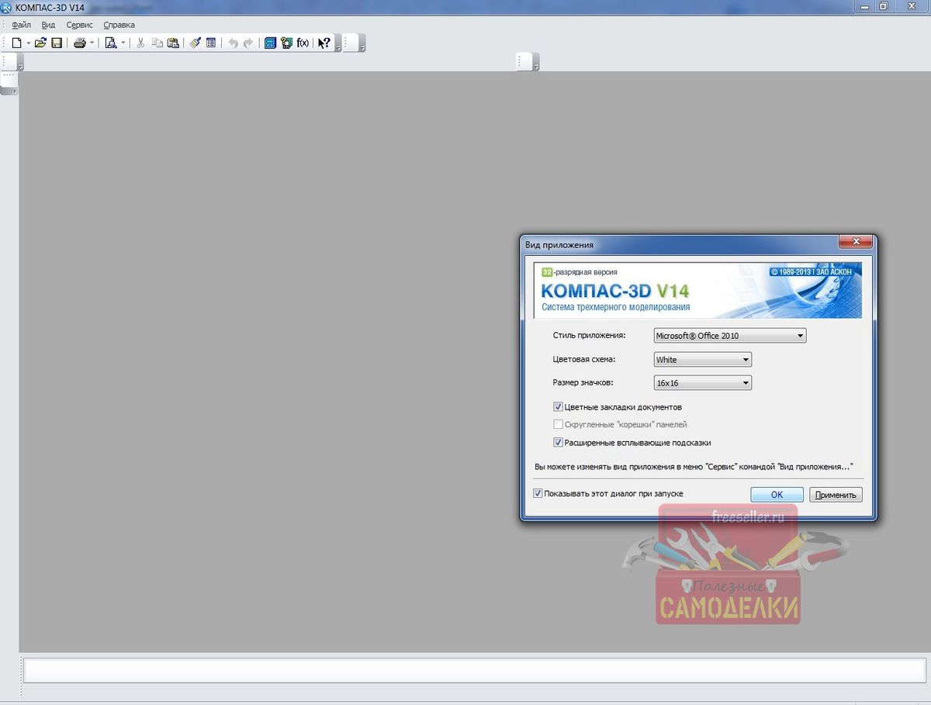Open Print Preview via magnifier page icon

pyautogui.click(x=111, y=43)
